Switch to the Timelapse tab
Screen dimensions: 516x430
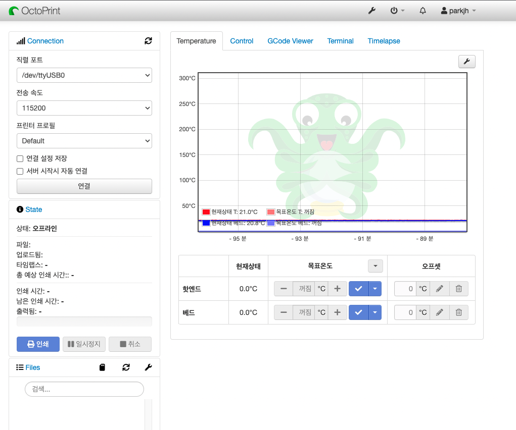point(384,41)
